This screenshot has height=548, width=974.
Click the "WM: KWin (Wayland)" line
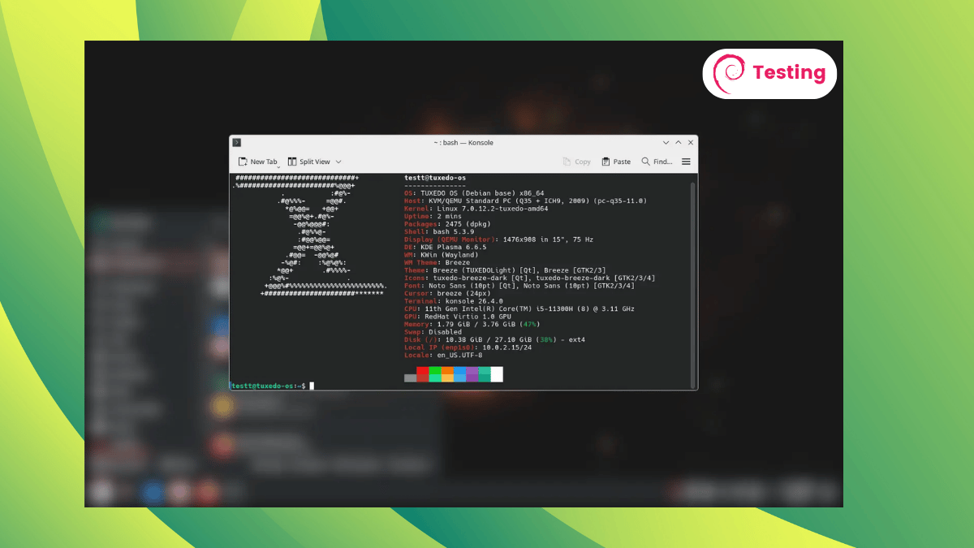441,255
